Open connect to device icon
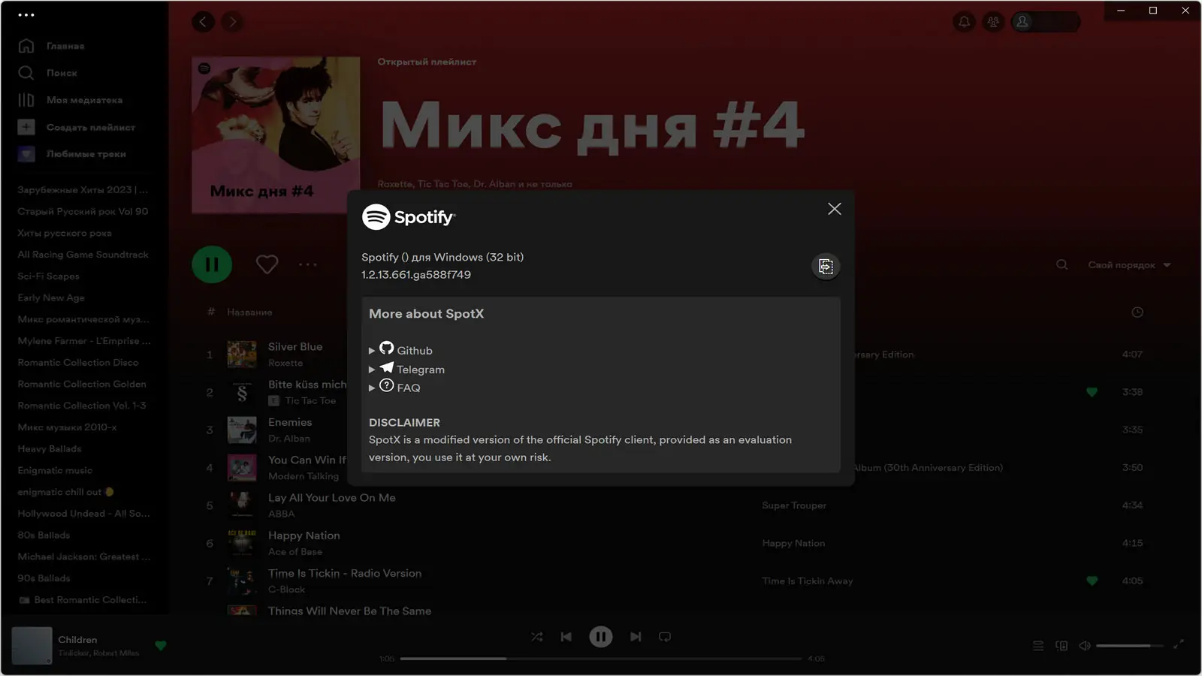This screenshot has height=676, width=1202. (1061, 646)
